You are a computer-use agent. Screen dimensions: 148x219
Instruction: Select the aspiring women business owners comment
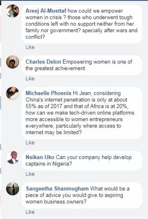82,195
